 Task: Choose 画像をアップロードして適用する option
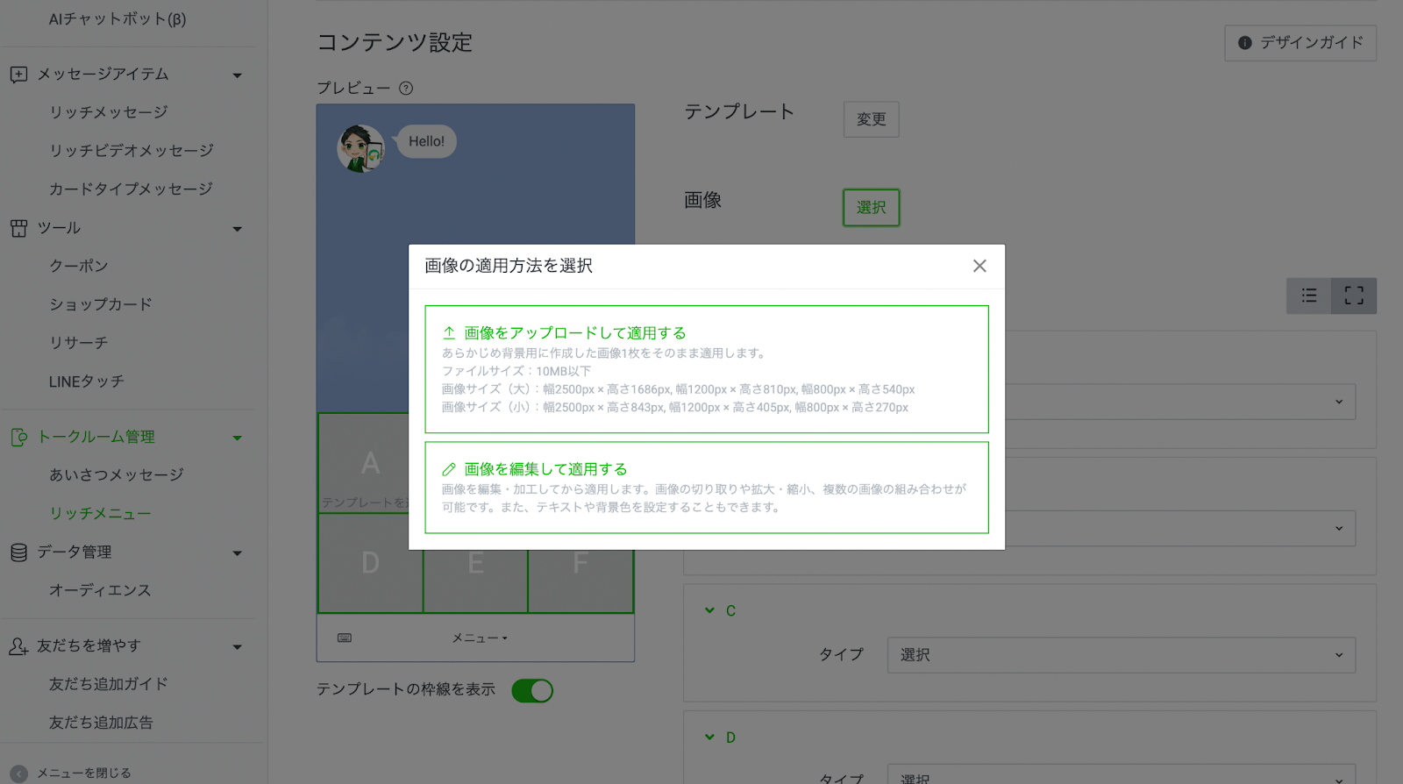pos(706,368)
